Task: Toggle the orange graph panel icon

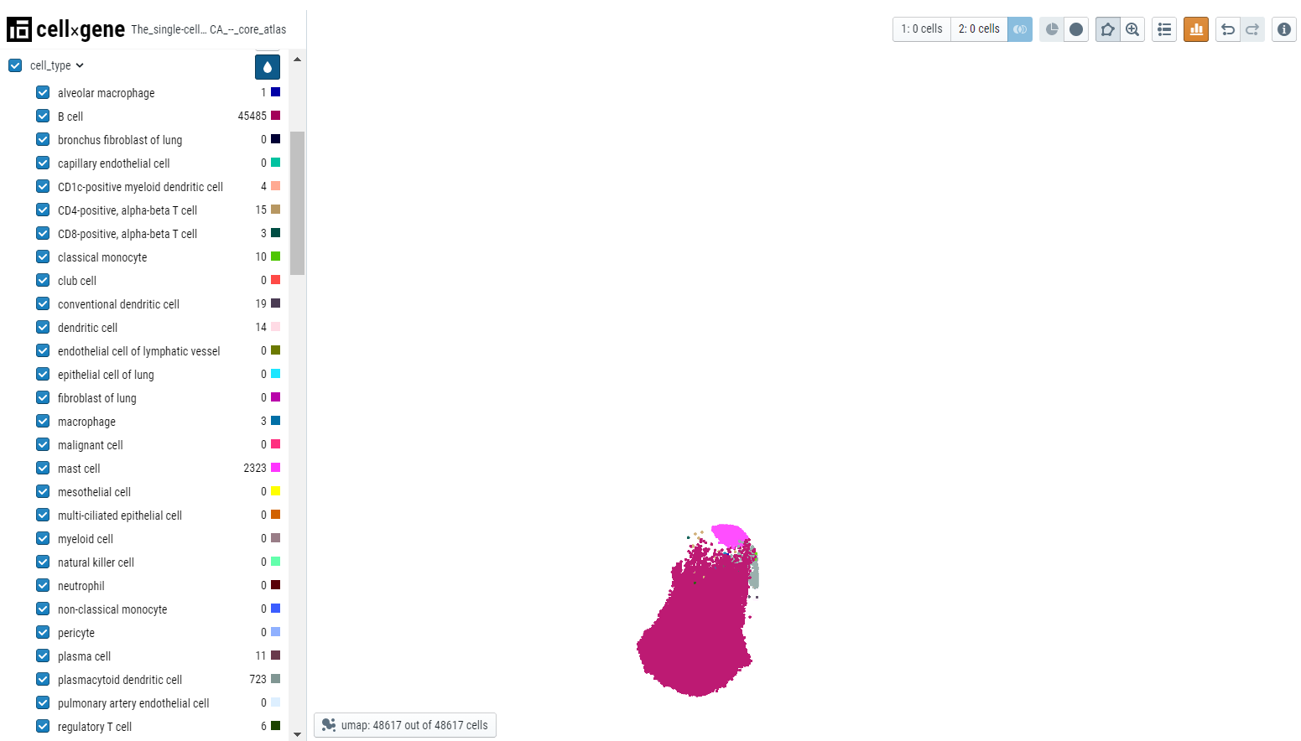Action: (x=1196, y=29)
